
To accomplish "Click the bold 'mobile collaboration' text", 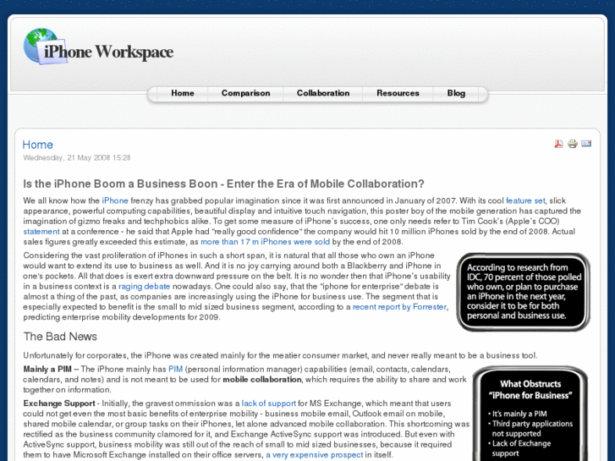I will coord(262,380).
